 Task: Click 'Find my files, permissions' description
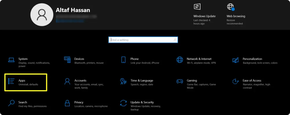32,106
